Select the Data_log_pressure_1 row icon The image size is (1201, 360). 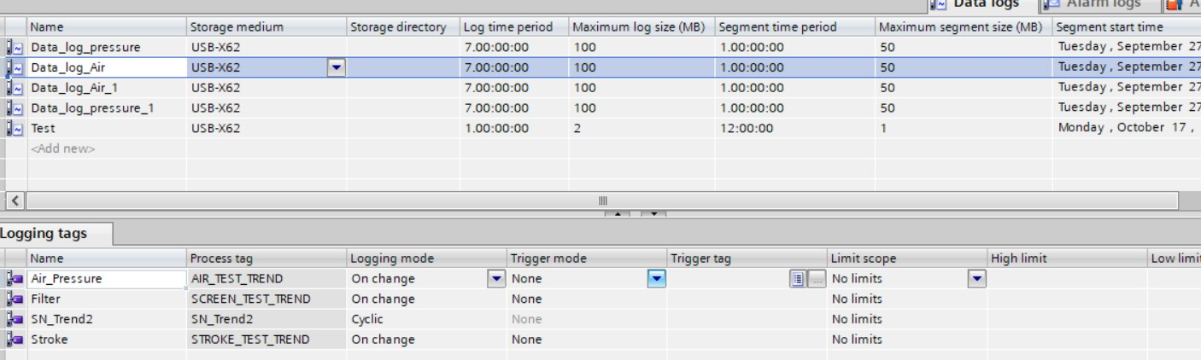(x=15, y=107)
